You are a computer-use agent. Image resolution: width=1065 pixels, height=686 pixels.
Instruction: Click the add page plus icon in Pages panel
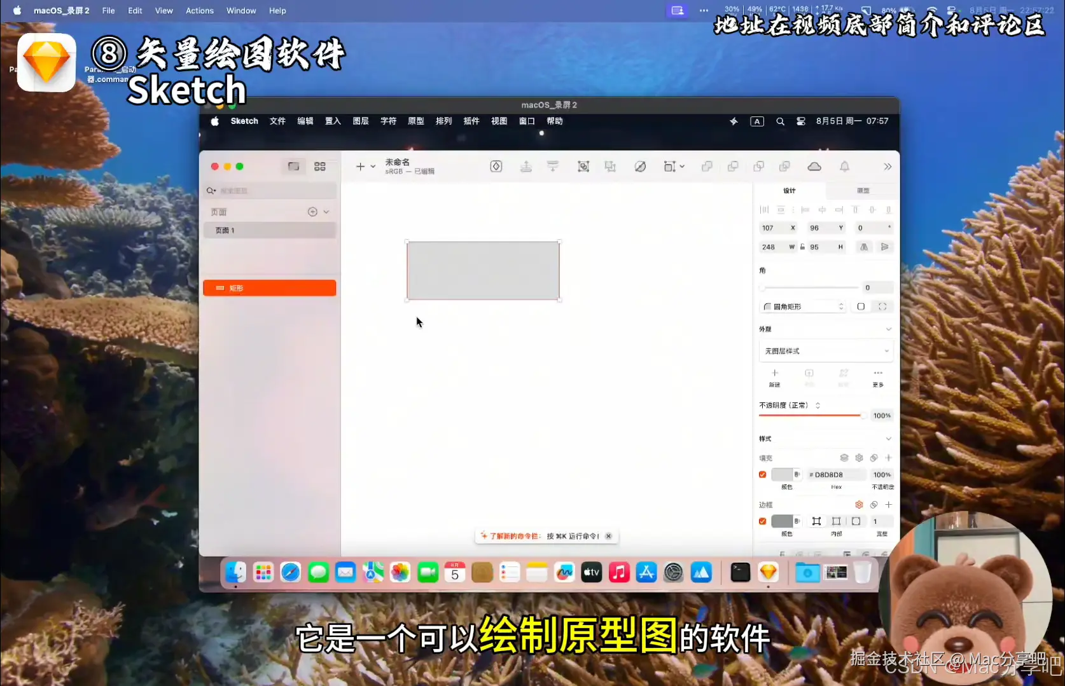(312, 212)
